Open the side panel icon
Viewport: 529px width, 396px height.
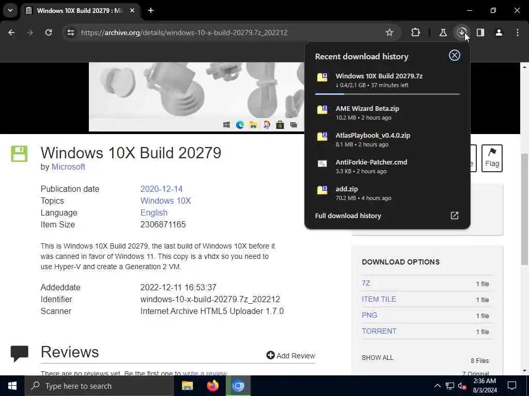pos(480,32)
